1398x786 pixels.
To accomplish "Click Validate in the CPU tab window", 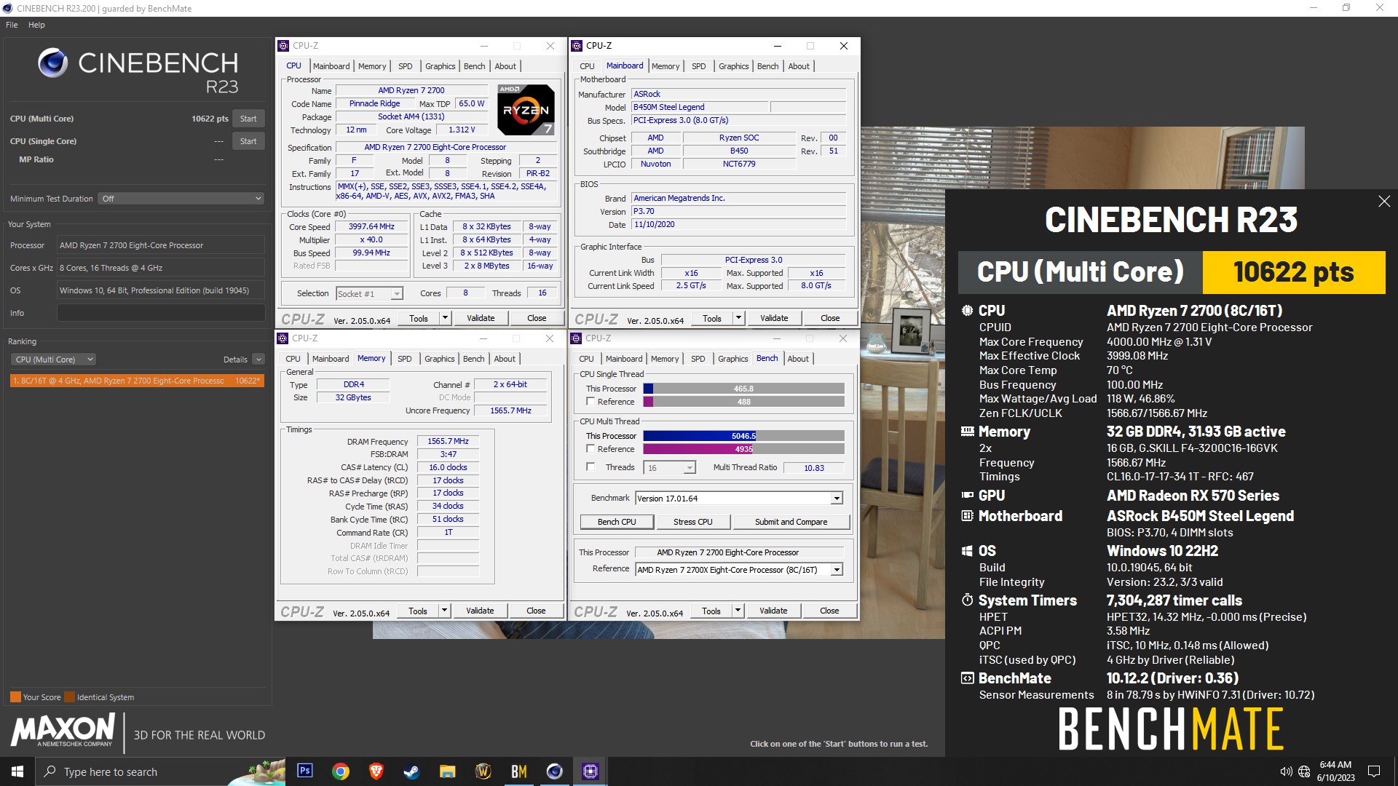I will pos(481,318).
